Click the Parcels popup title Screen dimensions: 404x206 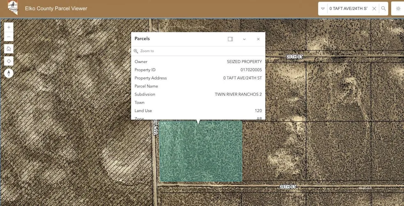(x=142, y=39)
